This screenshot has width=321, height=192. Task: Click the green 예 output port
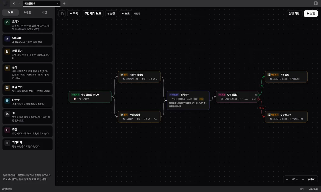258,95
